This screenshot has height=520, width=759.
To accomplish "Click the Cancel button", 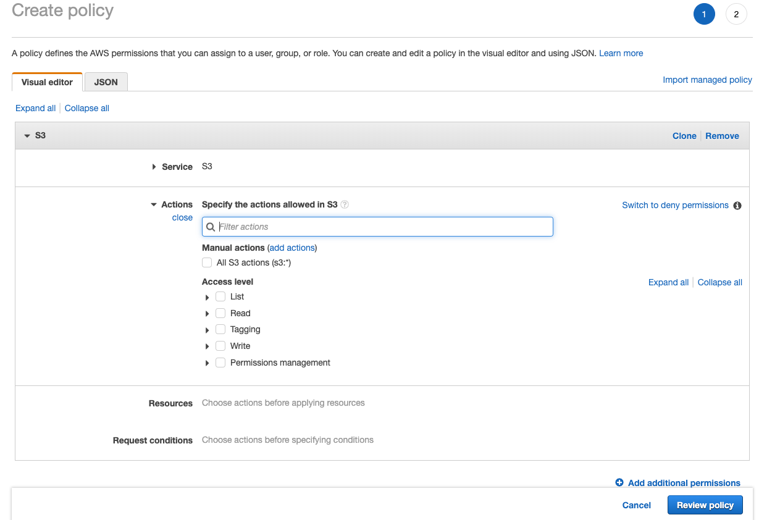I will [x=637, y=505].
